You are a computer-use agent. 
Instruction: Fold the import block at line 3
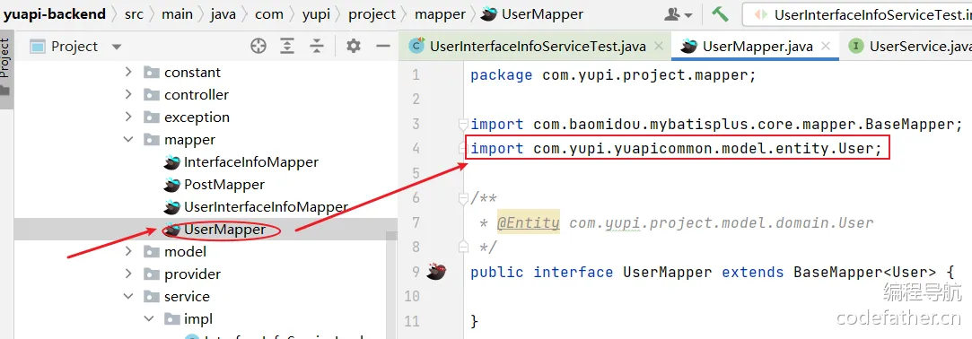point(462,124)
